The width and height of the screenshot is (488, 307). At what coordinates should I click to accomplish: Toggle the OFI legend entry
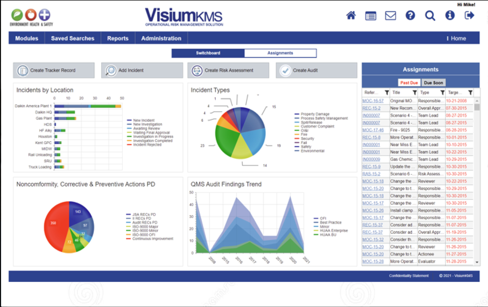point(320,218)
